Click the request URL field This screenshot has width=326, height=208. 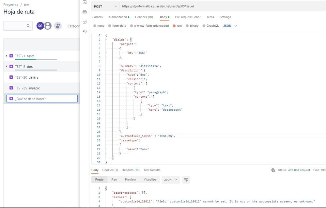223,7
